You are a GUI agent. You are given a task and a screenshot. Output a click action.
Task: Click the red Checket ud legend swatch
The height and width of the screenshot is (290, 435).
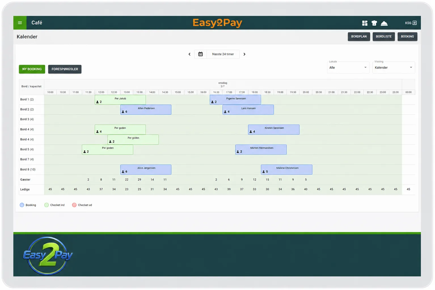[74, 205]
